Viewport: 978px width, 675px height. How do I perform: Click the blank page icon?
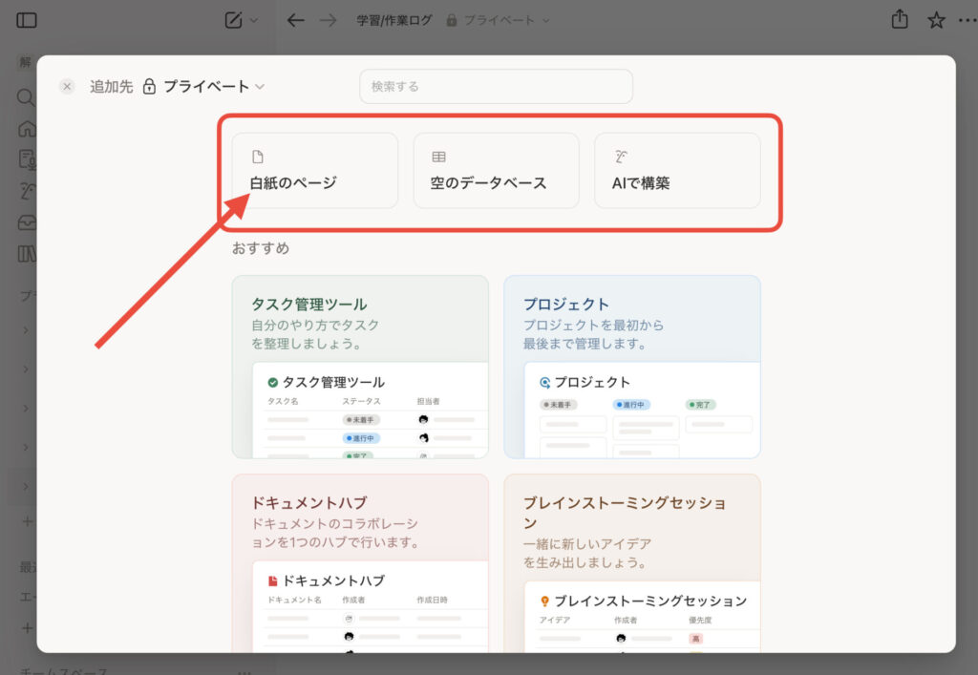click(x=258, y=157)
